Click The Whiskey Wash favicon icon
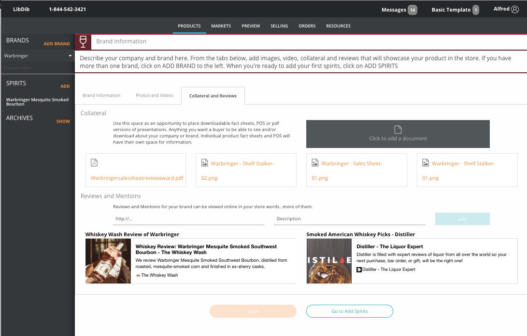This screenshot has width=527, height=336. [x=138, y=275]
